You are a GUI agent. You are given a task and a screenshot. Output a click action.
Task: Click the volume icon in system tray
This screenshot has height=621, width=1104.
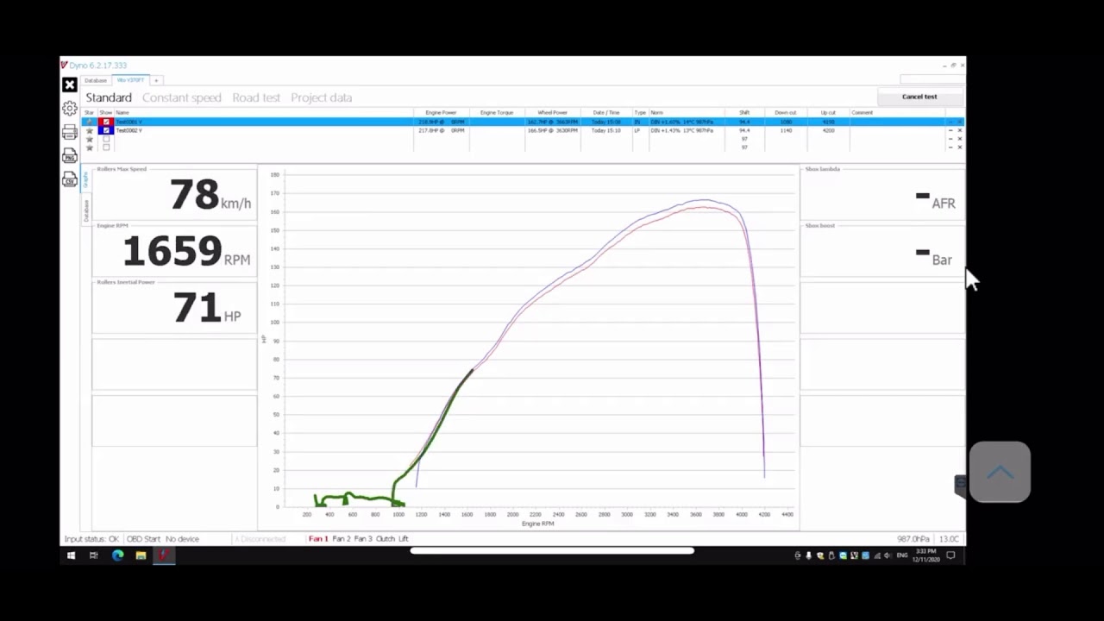887,555
